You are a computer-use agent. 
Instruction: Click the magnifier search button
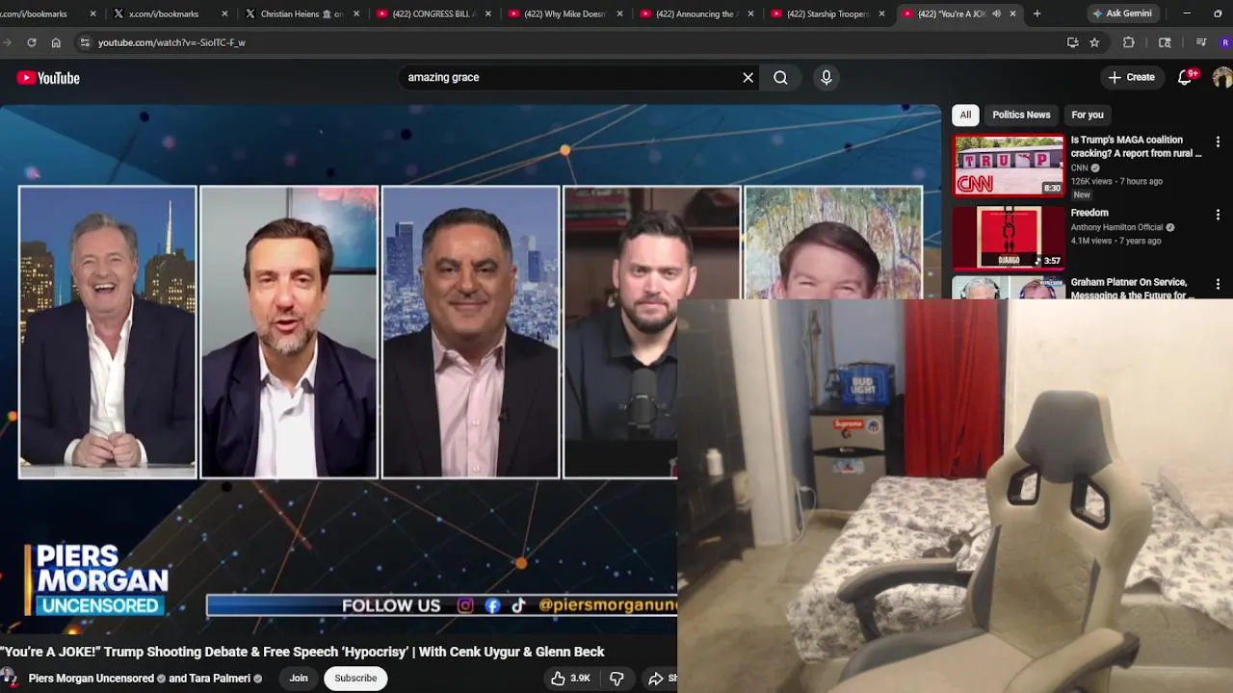tap(780, 77)
